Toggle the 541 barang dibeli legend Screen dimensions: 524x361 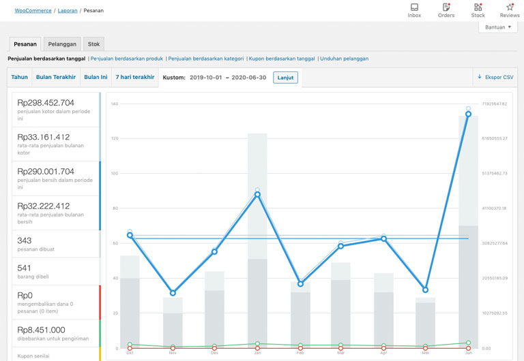(56, 271)
